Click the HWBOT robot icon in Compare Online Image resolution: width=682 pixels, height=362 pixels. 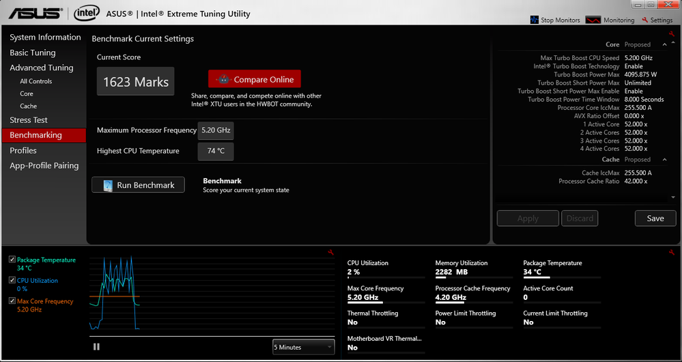click(223, 79)
